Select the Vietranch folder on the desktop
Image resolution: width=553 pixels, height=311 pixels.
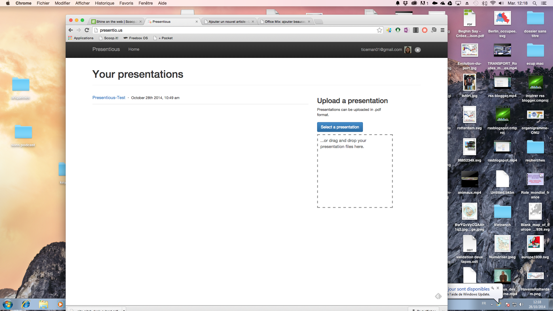click(x=502, y=215)
